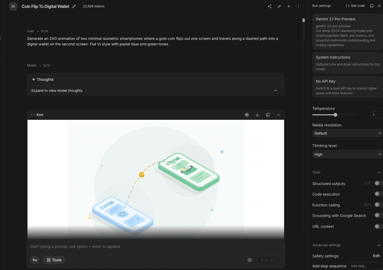Open the Media resolution dropdown
This screenshot has height=270, width=383.
click(347, 133)
